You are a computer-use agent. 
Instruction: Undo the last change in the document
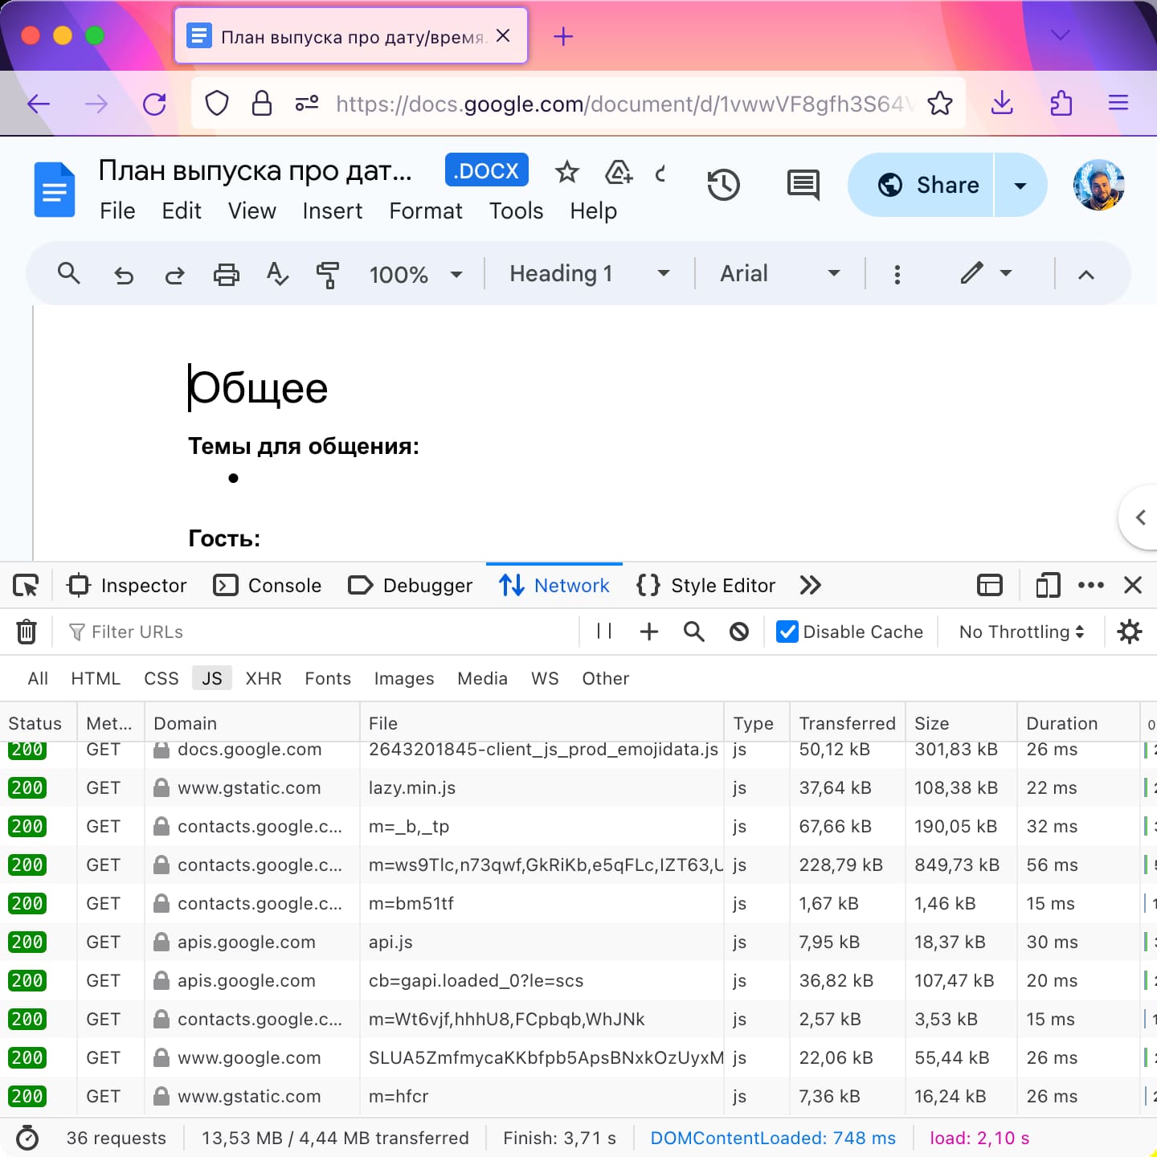[124, 274]
